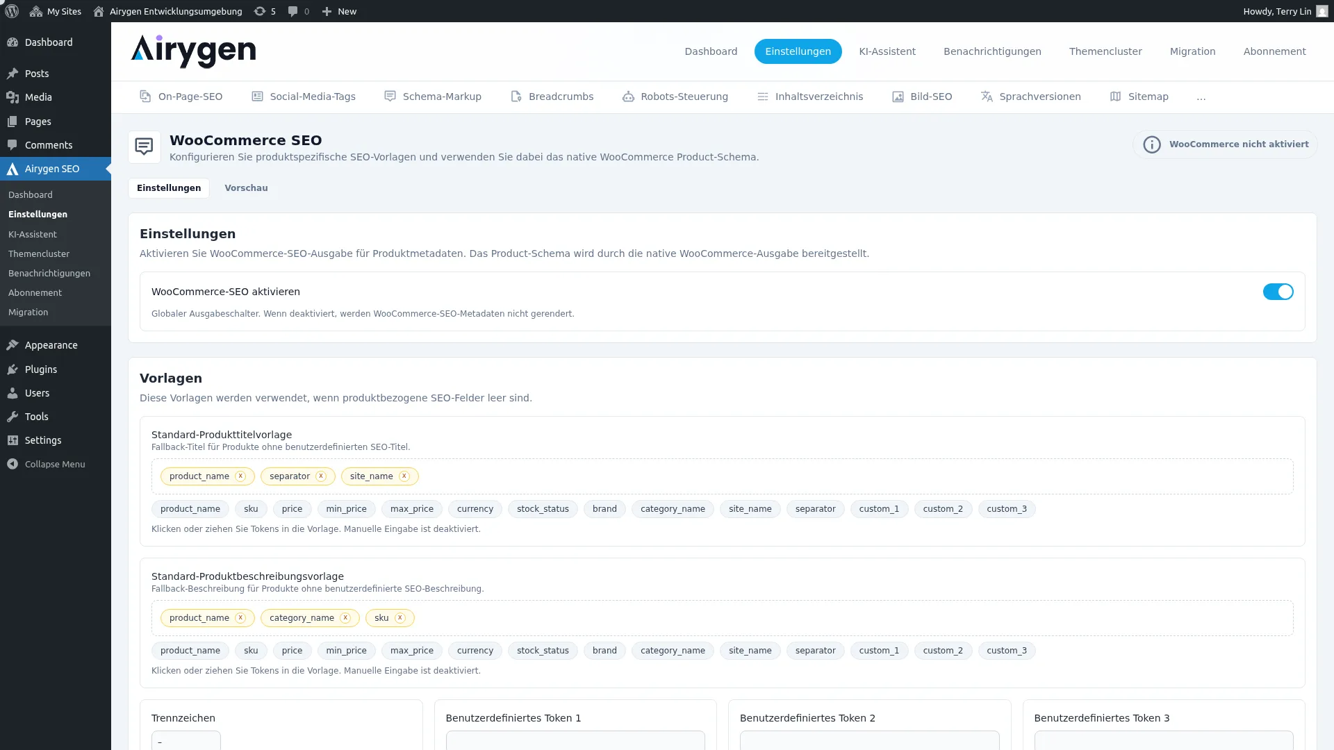The height and width of the screenshot is (750, 1334).
Task: Open KI-Assistent in top navigation
Action: [887, 51]
